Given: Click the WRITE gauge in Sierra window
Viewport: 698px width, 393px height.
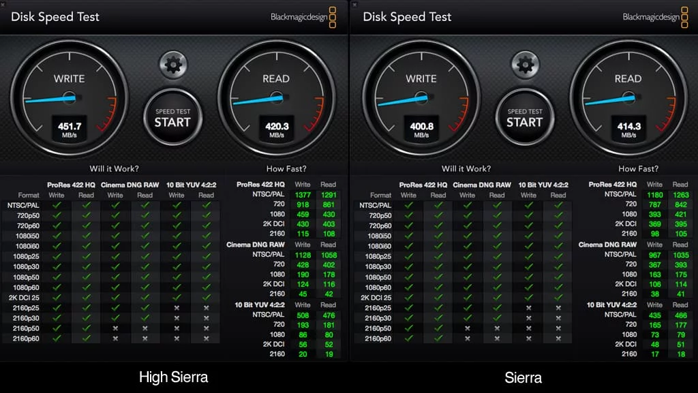Looking at the screenshot, I should (x=421, y=98).
